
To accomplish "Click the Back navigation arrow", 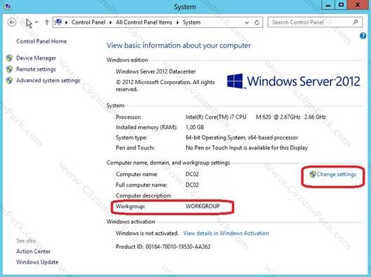I will coord(12,22).
